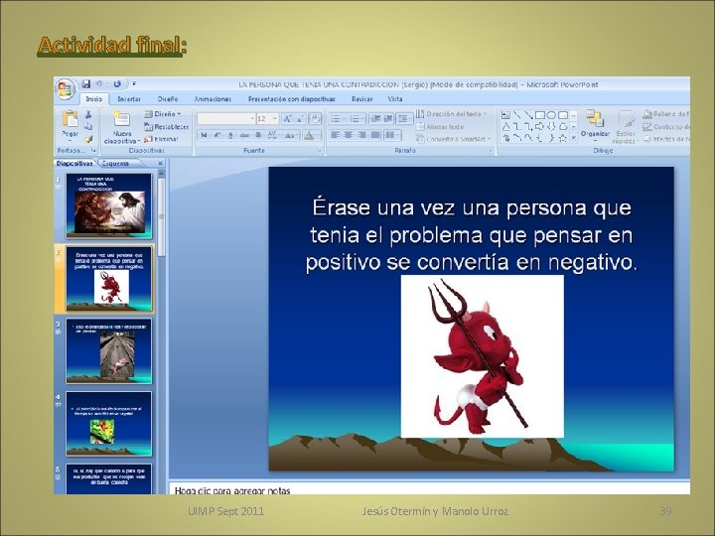This screenshot has width=715, height=536.
Task: Toggle Align text right
Action: click(361, 135)
